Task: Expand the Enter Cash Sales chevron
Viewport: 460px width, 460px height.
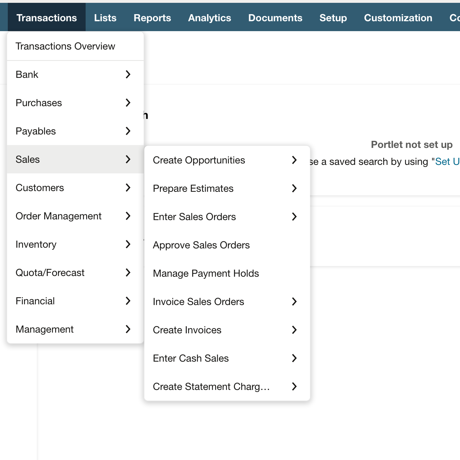Action: tap(294, 358)
